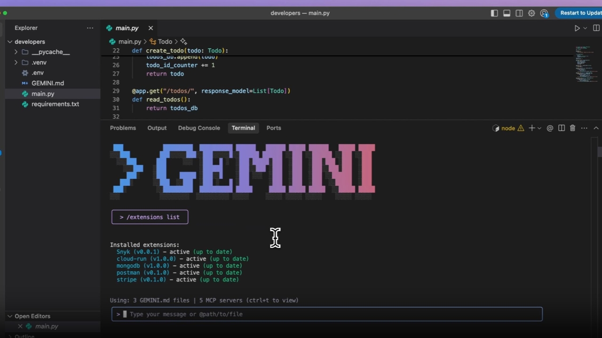This screenshot has width=602, height=338.
Task: Click the Gemini message input field
Action: [x=329, y=314]
